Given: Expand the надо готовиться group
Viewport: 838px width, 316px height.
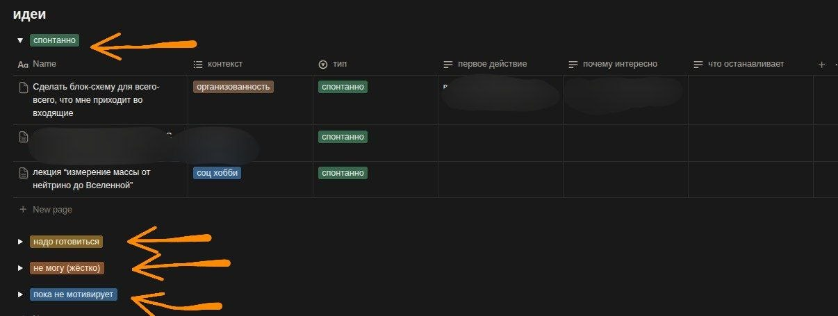Looking at the screenshot, I should click(20, 242).
